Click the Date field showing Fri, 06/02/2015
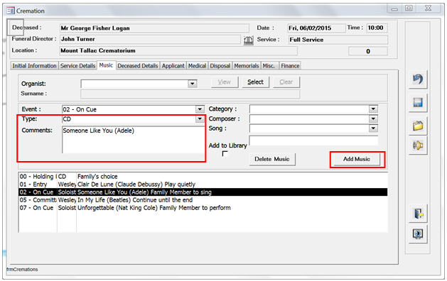The height and width of the screenshot is (281, 447). point(316,28)
